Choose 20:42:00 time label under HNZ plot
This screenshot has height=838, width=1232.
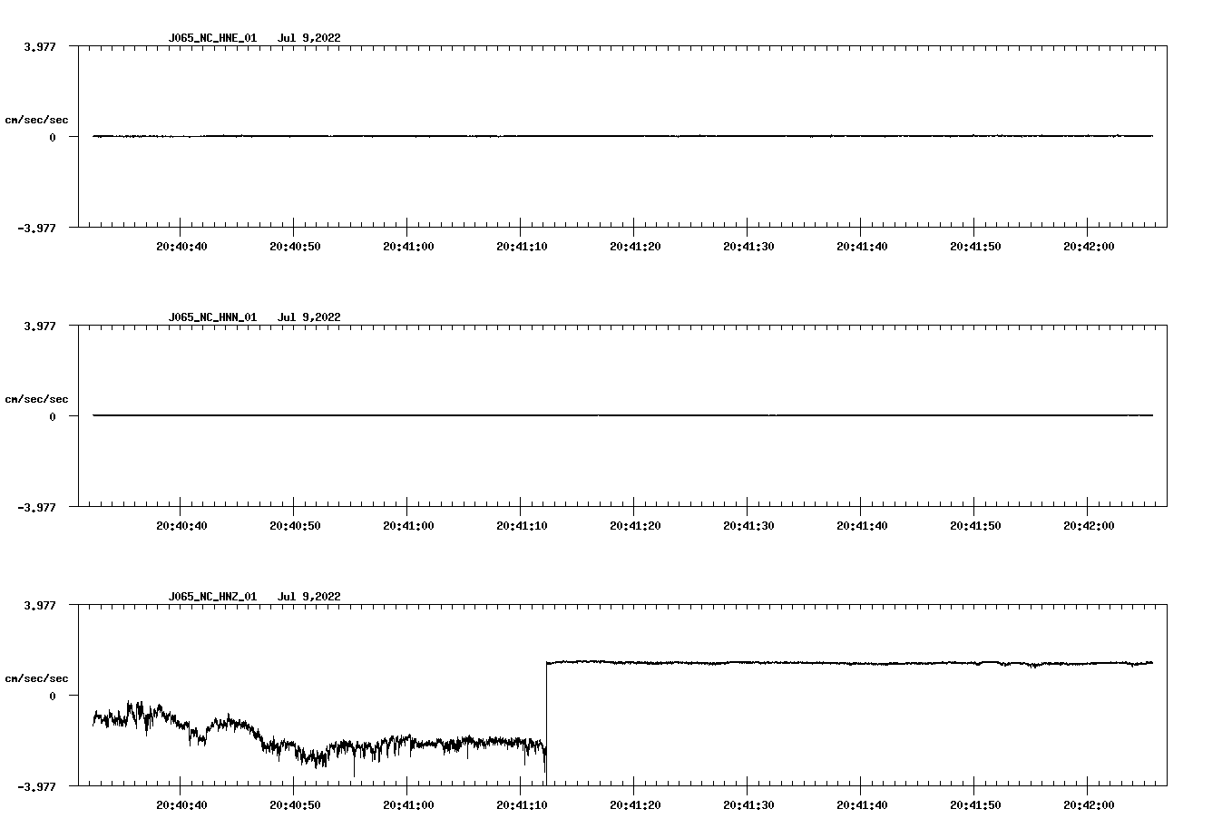coord(1089,804)
